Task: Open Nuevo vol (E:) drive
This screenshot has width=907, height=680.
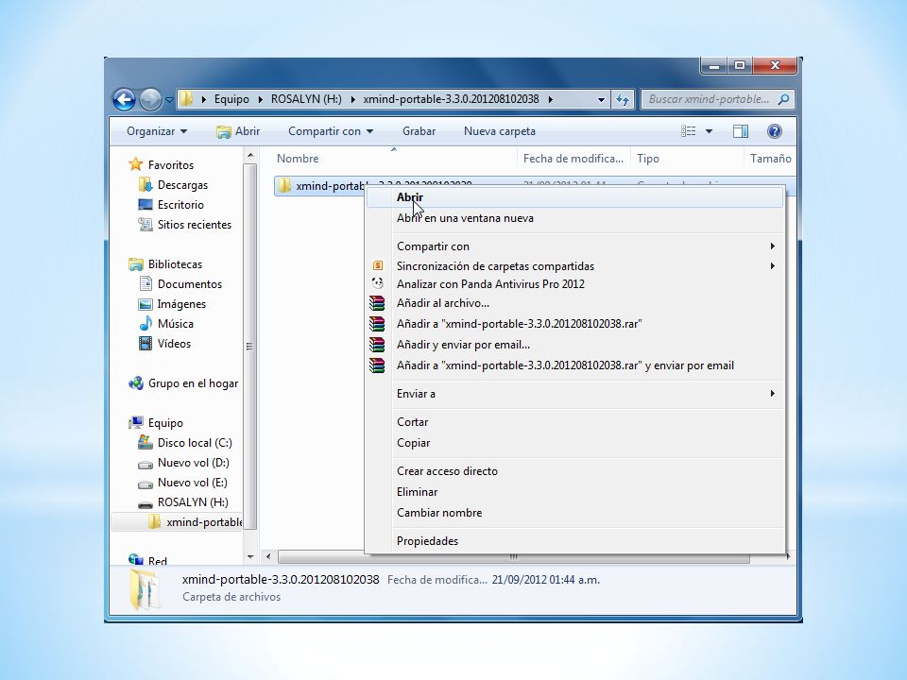Action: pos(182,483)
